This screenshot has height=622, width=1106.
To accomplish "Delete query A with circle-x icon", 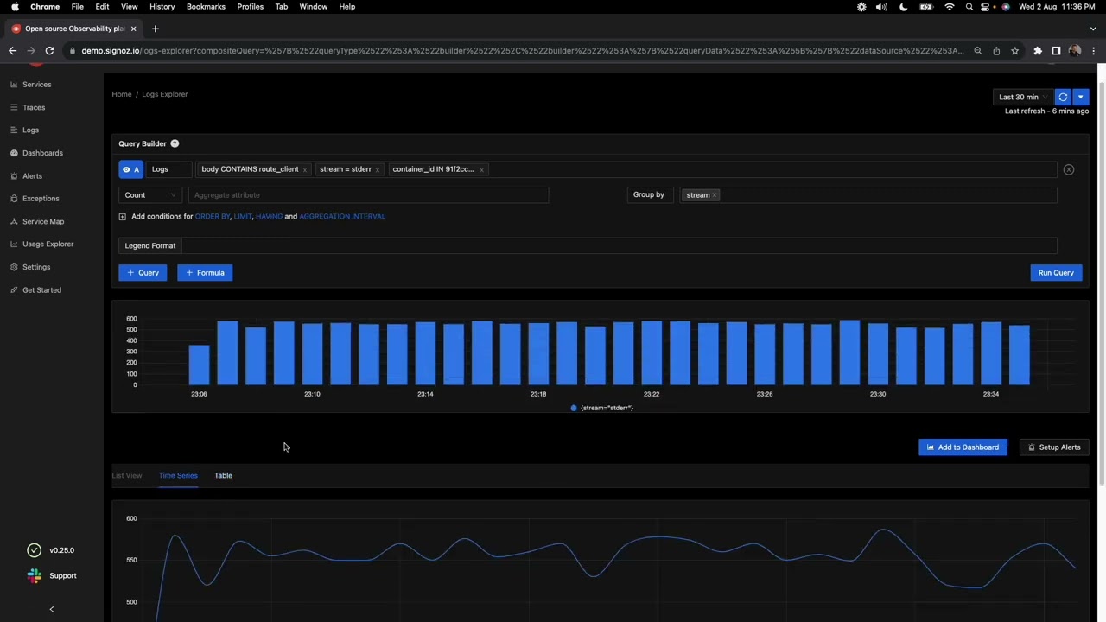I will pos(1069,170).
